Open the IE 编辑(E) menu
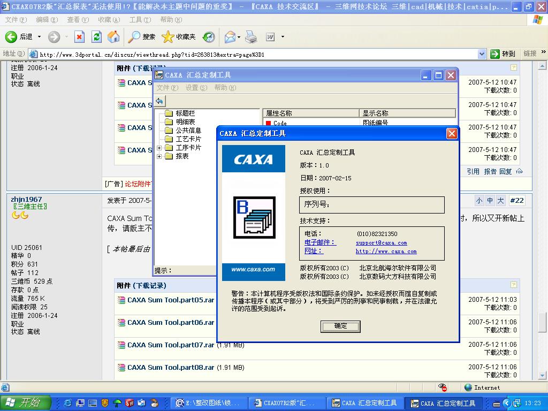The width and height of the screenshot is (548, 411). [x=47, y=20]
